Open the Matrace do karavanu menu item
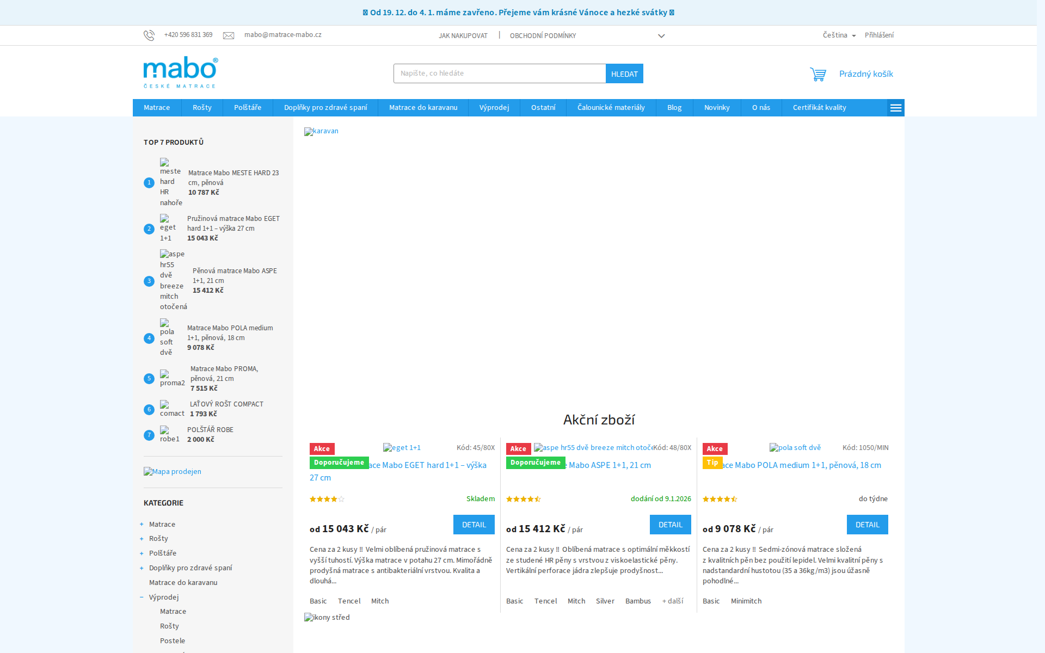Image resolution: width=1045 pixels, height=653 pixels. pos(423,108)
